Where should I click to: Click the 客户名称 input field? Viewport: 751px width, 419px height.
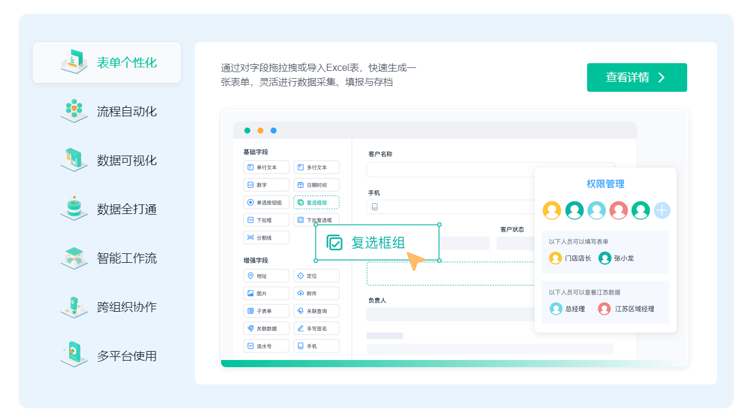pyautogui.click(x=491, y=170)
